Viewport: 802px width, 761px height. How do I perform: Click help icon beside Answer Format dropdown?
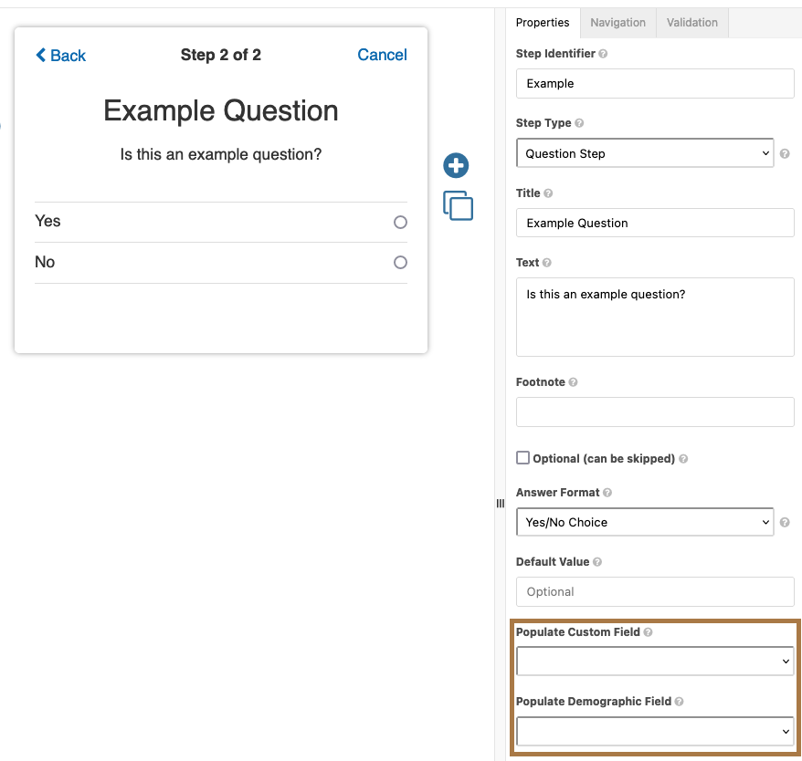pyautogui.click(x=785, y=523)
